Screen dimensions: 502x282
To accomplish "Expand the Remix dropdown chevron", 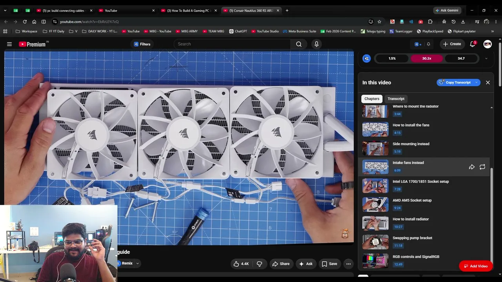I will coord(137,264).
